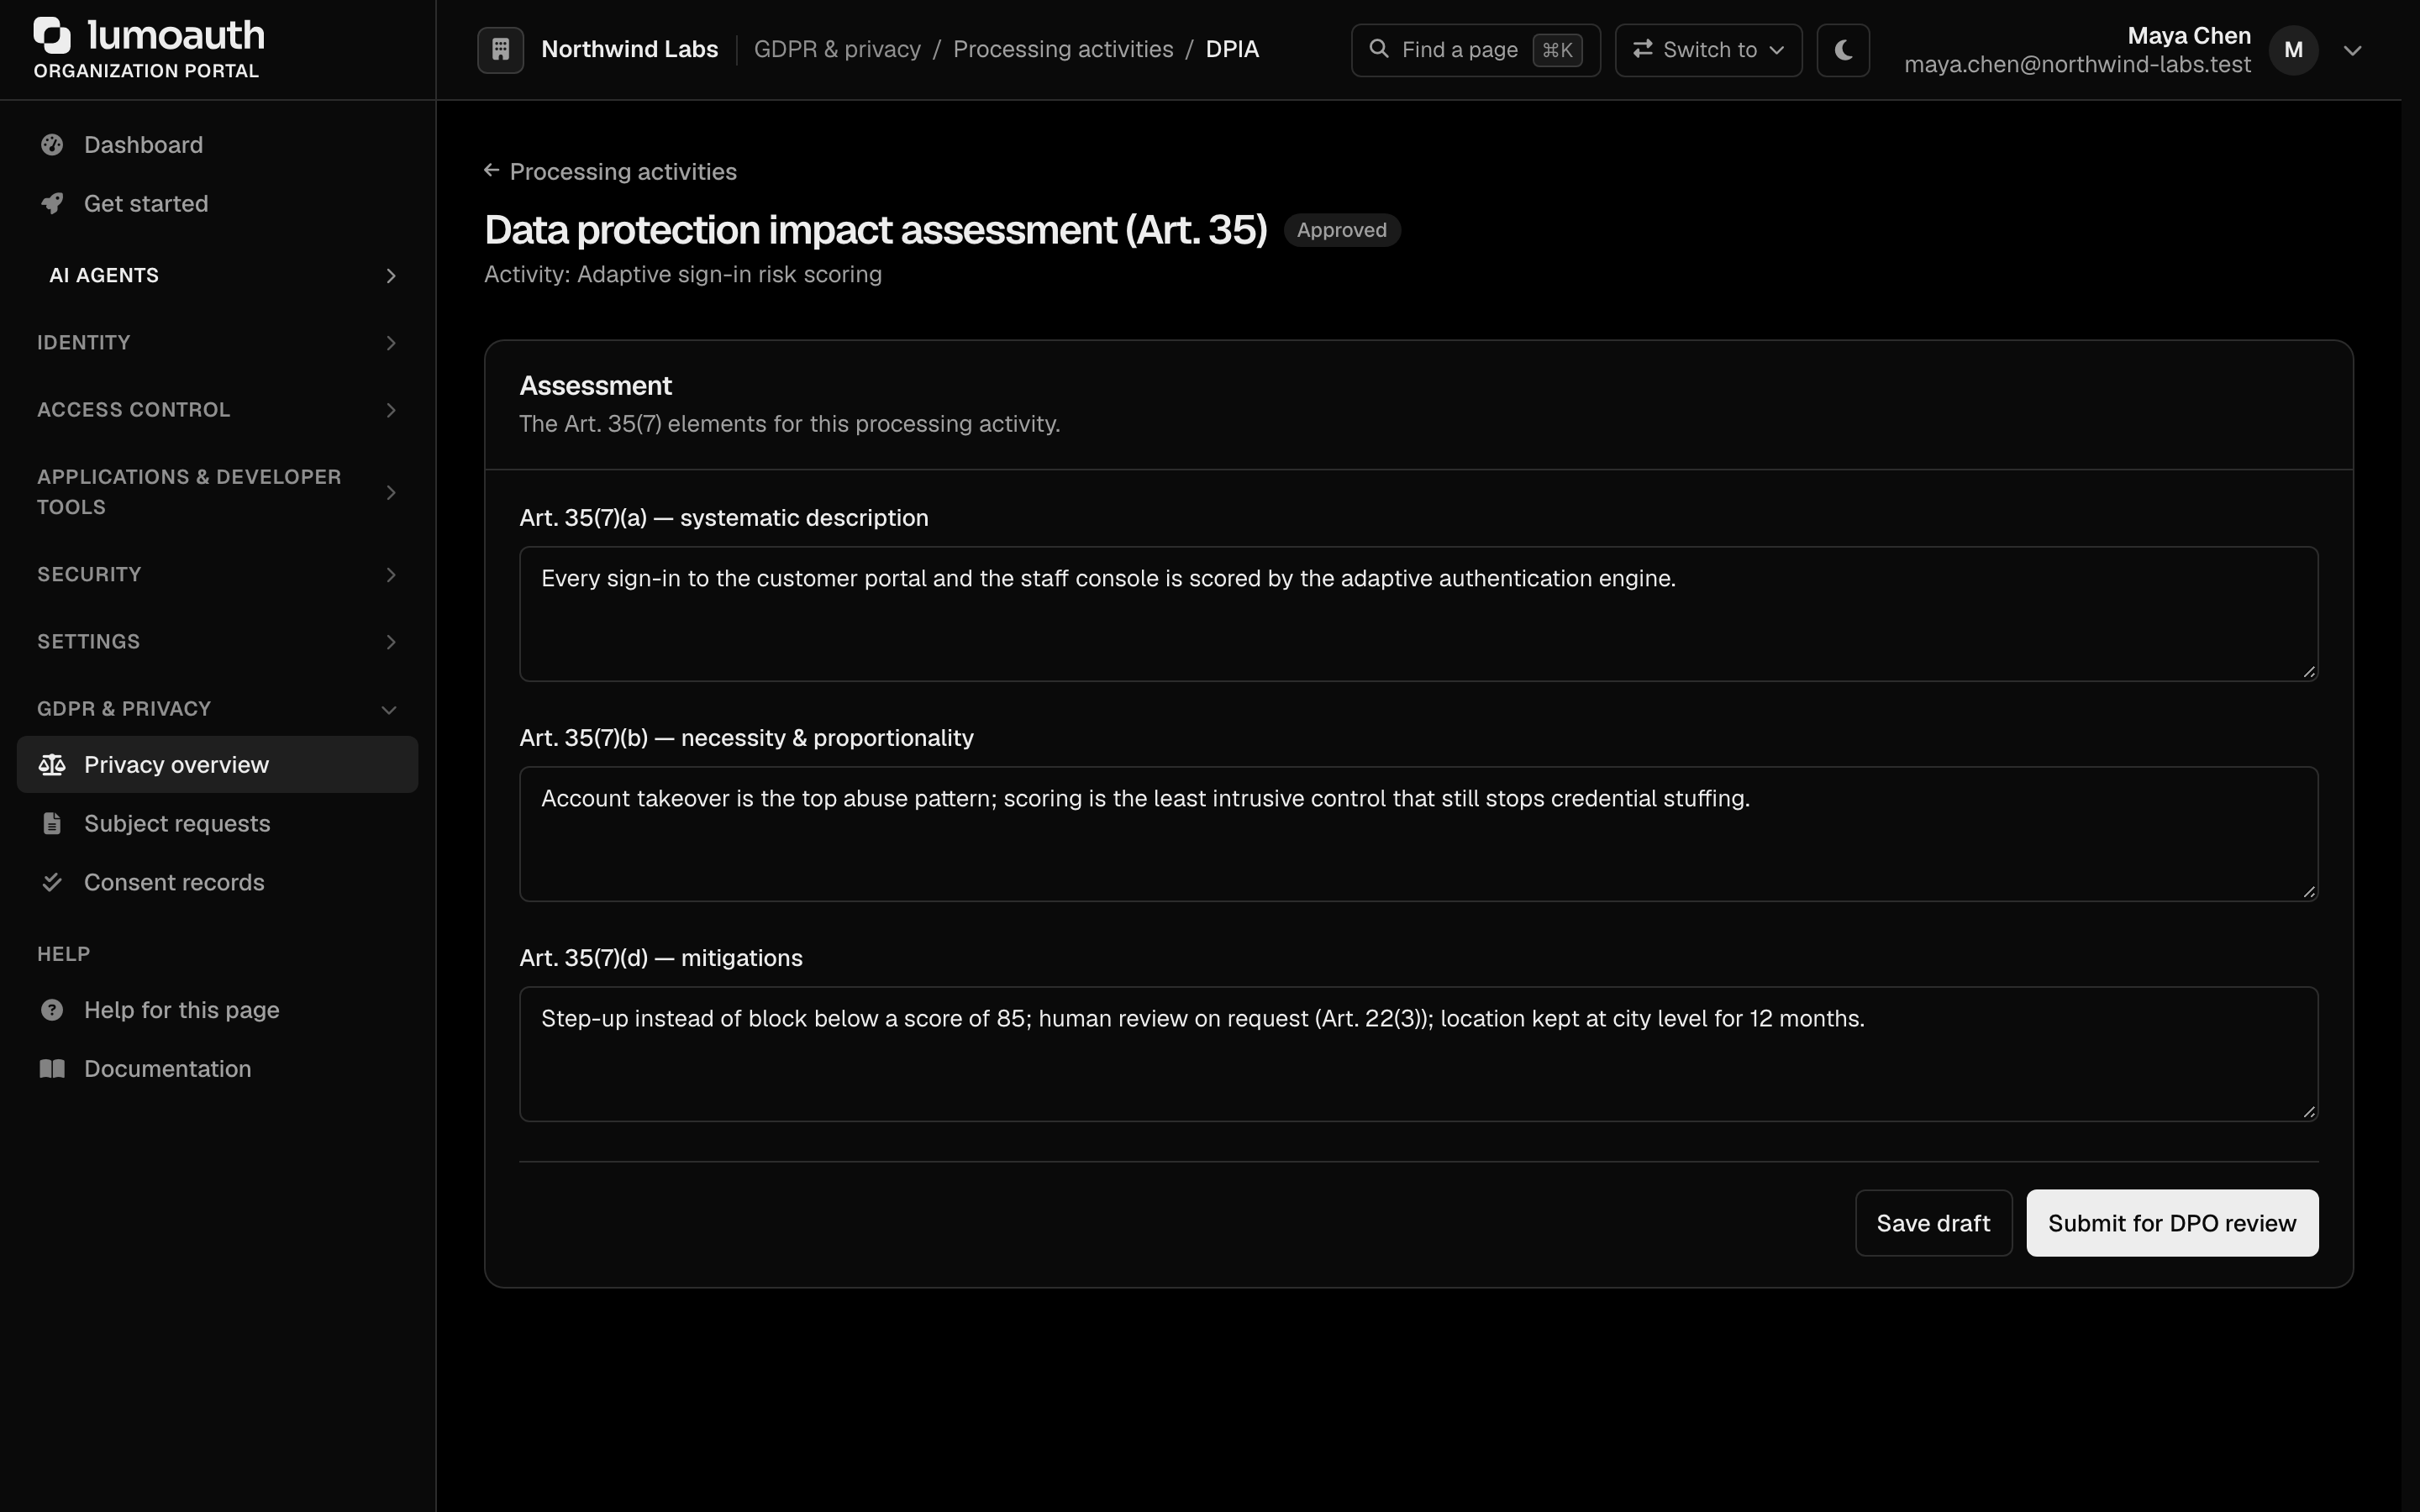Click the Switch to arrows icon
Viewport: 2420px width, 1512px height.
1642,49
